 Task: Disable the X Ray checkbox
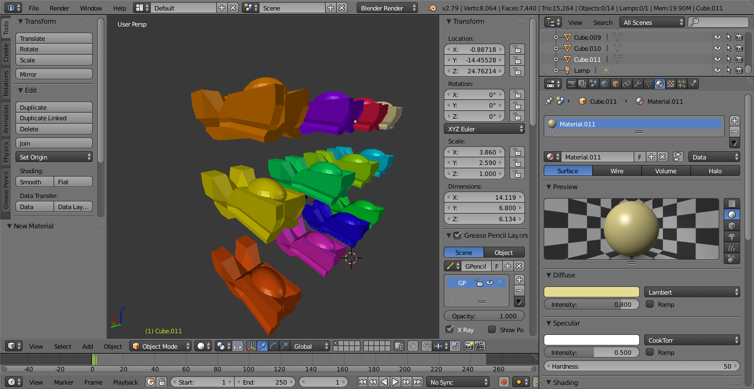click(450, 329)
